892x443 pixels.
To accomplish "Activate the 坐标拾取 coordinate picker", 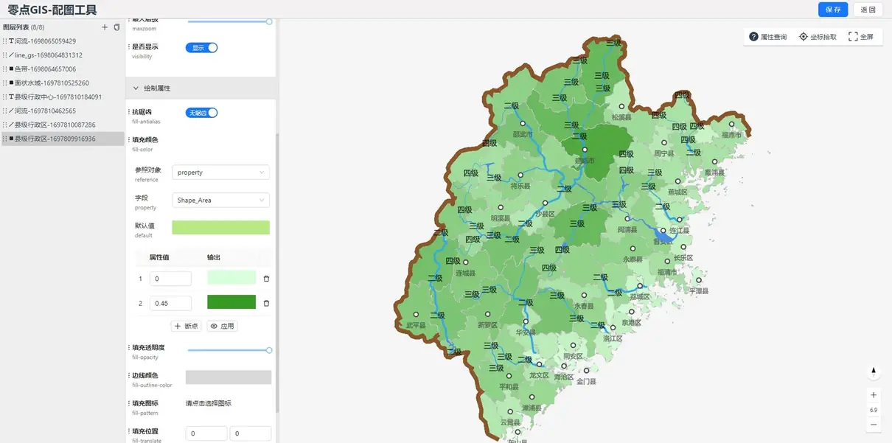I will (x=818, y=37).
